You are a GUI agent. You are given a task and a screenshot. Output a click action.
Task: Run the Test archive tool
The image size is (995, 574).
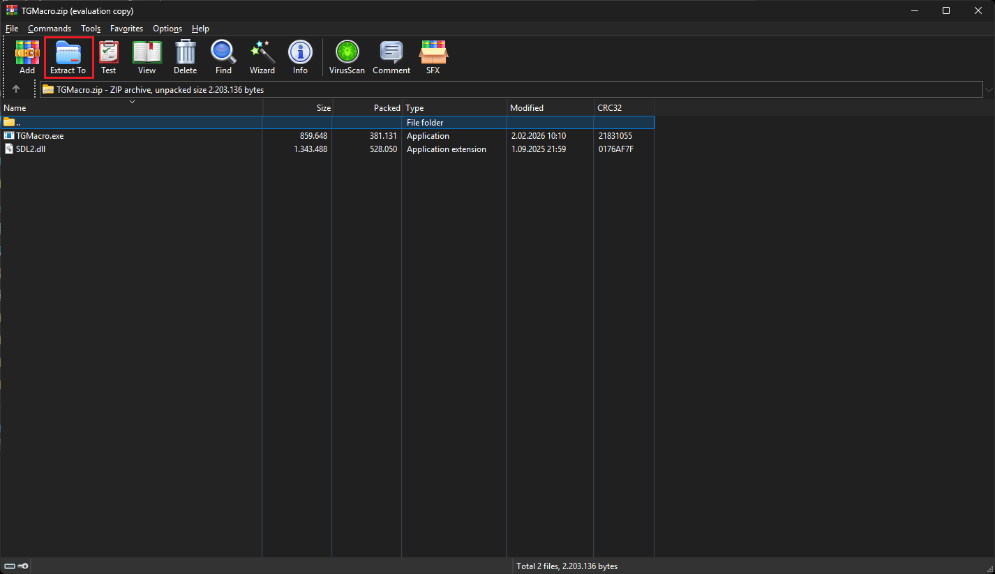(x=108, y=57)
